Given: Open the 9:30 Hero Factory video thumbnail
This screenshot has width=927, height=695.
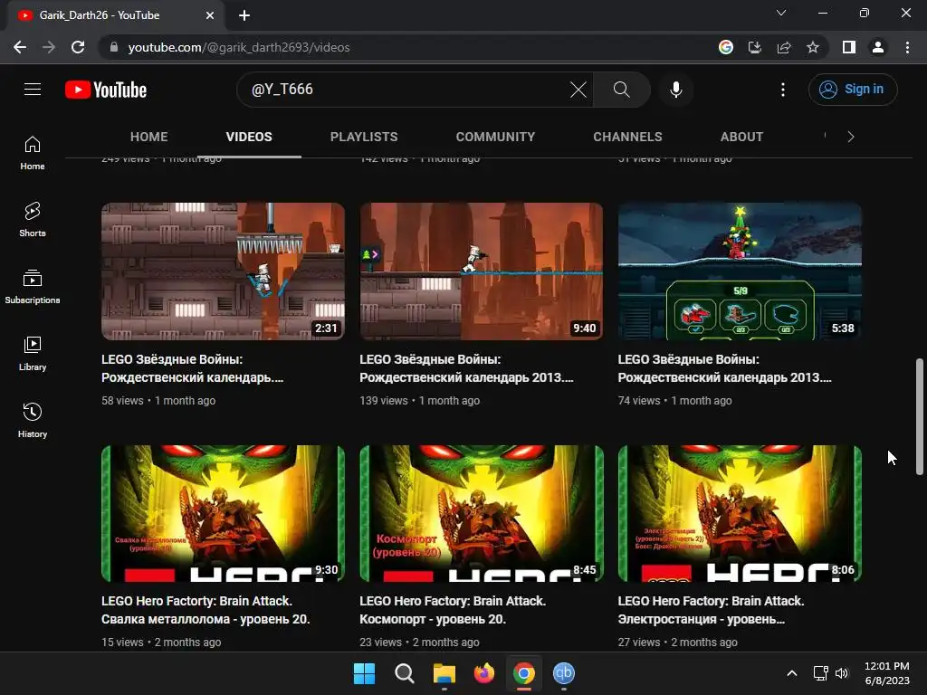Looking at the screenshot, I should coord(223,513).
